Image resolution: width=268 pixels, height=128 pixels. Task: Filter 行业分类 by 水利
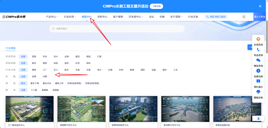pos(121,70)
